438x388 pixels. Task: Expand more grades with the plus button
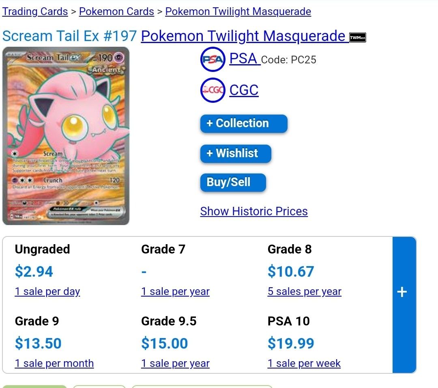coord(402,292)
